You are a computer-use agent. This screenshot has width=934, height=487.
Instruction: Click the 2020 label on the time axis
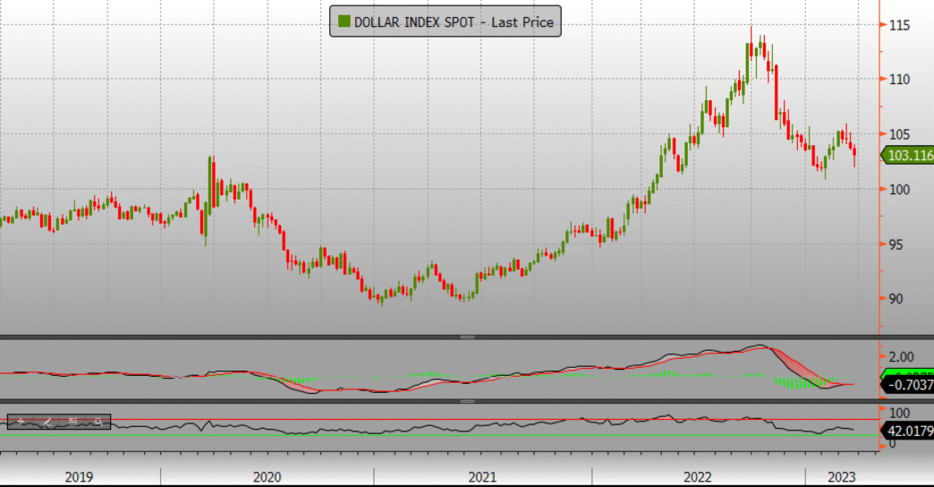[x=267, y=476]
